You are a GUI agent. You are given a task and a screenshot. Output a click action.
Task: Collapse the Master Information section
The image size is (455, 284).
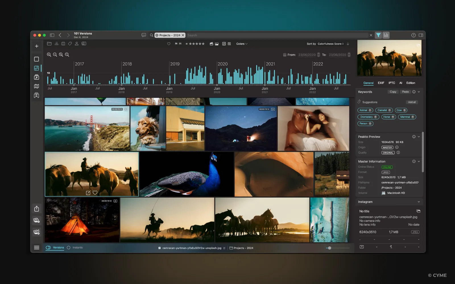(419, 161)
